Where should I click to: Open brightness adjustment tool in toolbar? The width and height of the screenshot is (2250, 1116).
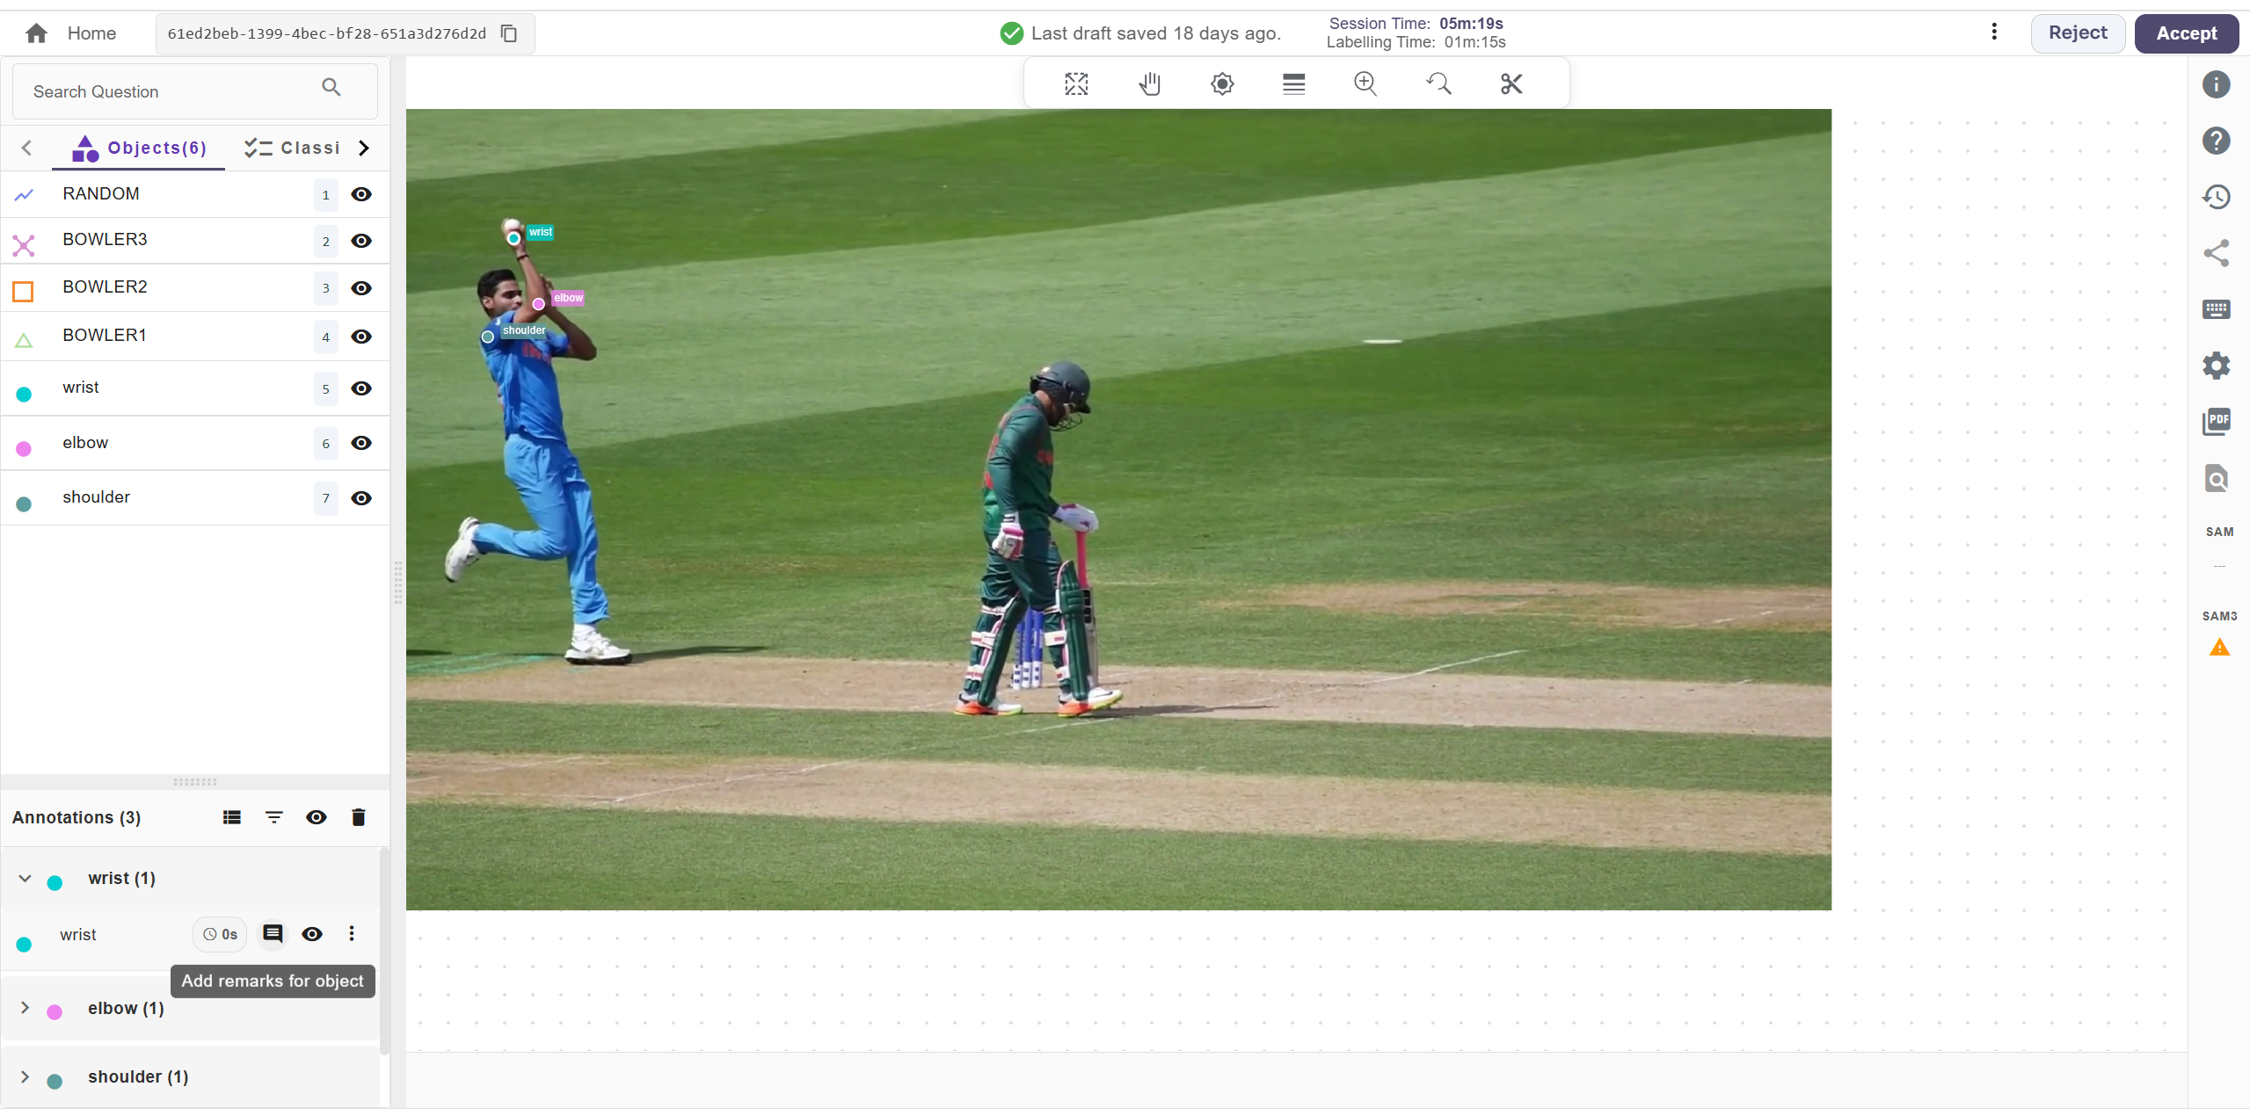point(1221,84)
